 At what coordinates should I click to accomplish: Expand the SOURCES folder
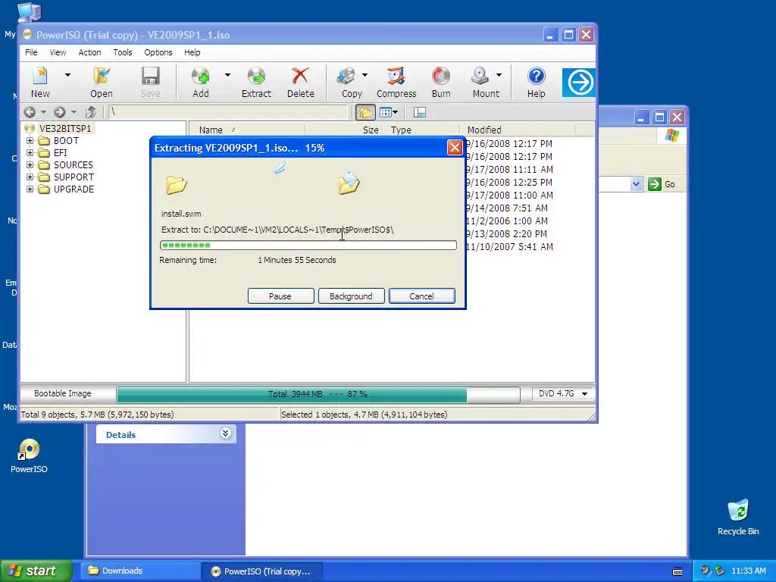tap(30, 164)
